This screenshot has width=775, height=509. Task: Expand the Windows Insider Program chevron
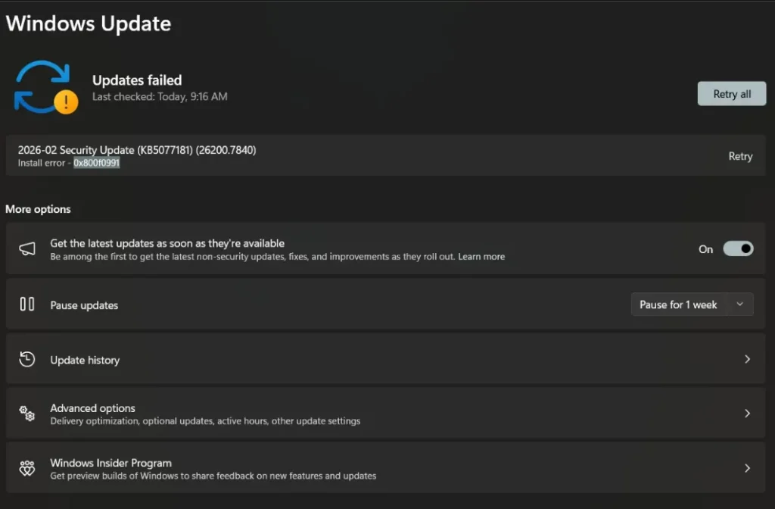pos(746,467)
